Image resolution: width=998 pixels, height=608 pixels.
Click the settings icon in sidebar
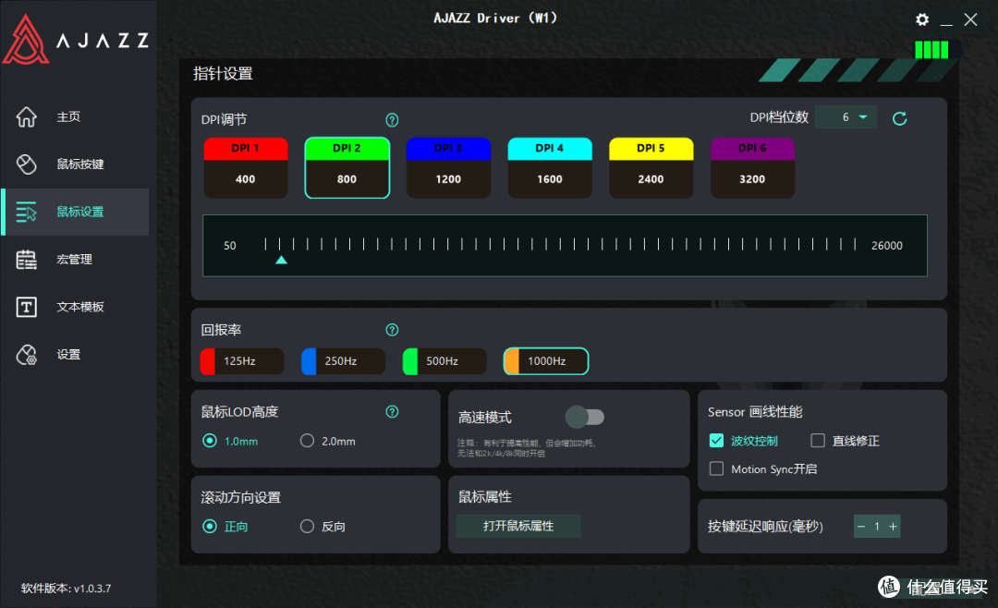coord(26,355)
